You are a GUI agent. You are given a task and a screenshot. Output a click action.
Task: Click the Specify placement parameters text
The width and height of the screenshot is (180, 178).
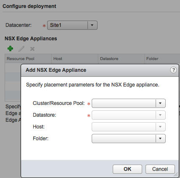[93, 85]
